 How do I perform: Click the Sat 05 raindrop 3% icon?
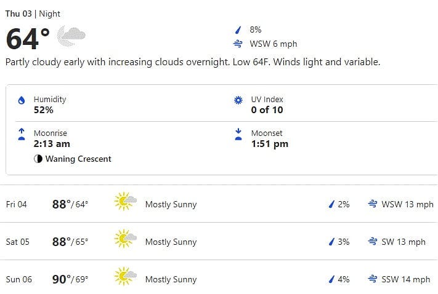pos(331,242)
